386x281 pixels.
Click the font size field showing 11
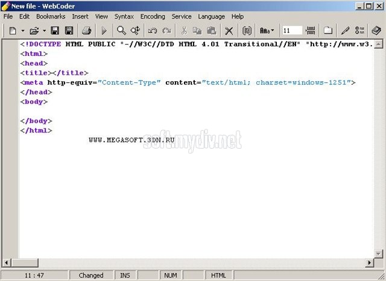click(x=291, y=30)
